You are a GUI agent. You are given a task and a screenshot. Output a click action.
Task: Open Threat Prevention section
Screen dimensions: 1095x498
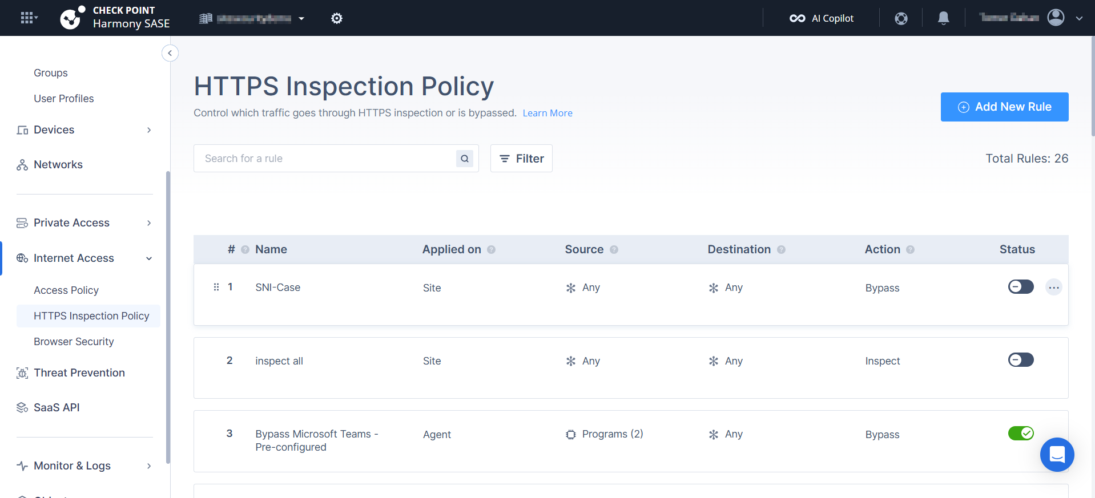point(79,373)
